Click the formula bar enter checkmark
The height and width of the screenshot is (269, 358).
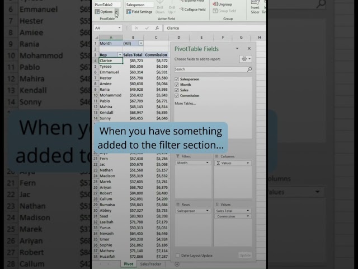coord(147,28)
